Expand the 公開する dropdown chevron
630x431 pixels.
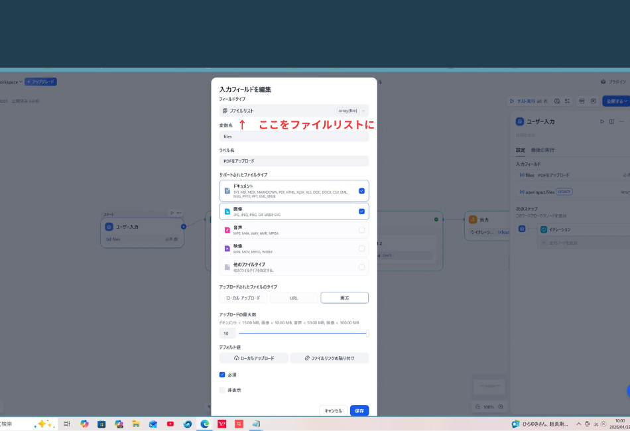pos(625,101)
